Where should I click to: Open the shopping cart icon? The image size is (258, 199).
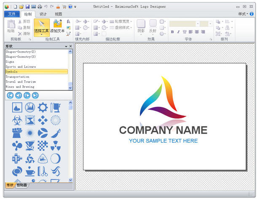tap(64, 7)
